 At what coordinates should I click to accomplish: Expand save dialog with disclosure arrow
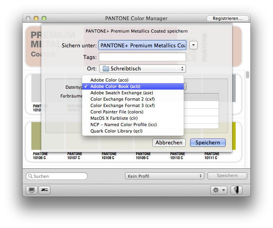[193, 45]
